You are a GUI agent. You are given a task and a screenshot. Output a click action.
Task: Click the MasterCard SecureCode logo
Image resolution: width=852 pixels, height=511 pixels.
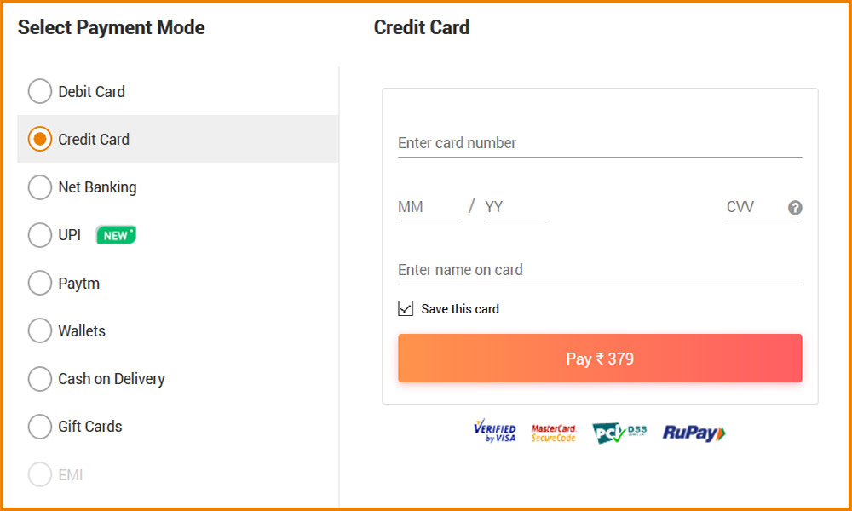[x=553, y=433]
